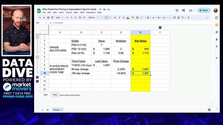The width and height of the screenshot is (223, 125).
Task: Toggle bold formatting
Action: pyautogui.click(x=115, y=18)
